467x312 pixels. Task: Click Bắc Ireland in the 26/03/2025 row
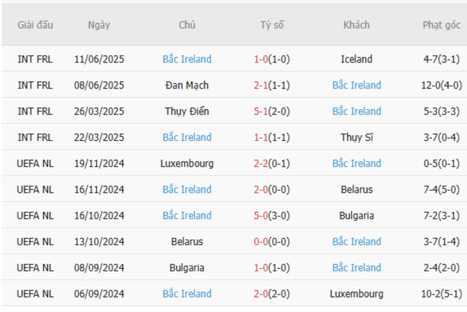pos(356,111)
